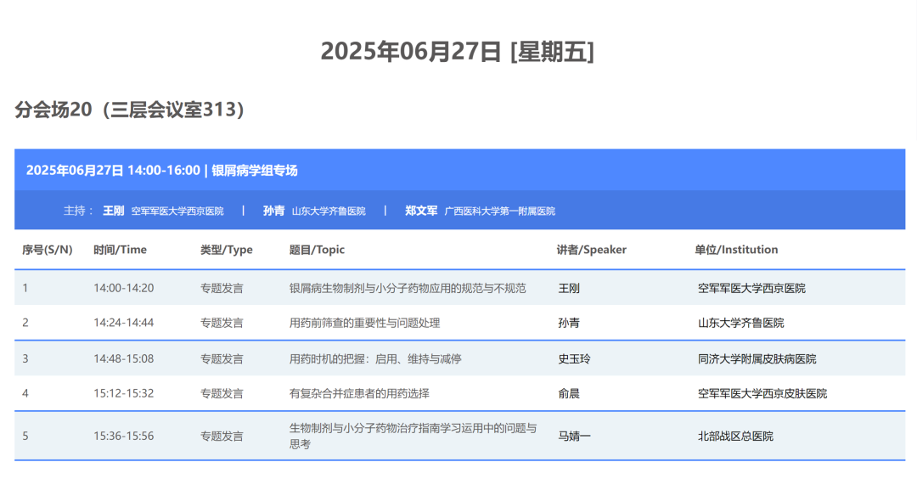Click topic 生物制剂与小分子药物治疗指南学习运用中的问题与思考
This screenshot has height=479, width=917.
413,436
